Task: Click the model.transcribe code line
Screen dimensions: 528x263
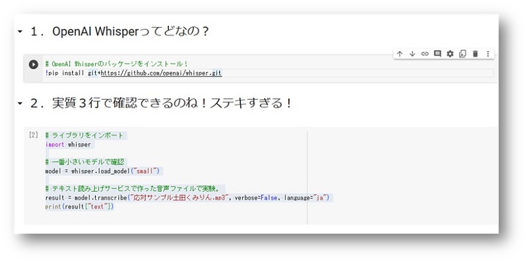Action: pos(187,198)
